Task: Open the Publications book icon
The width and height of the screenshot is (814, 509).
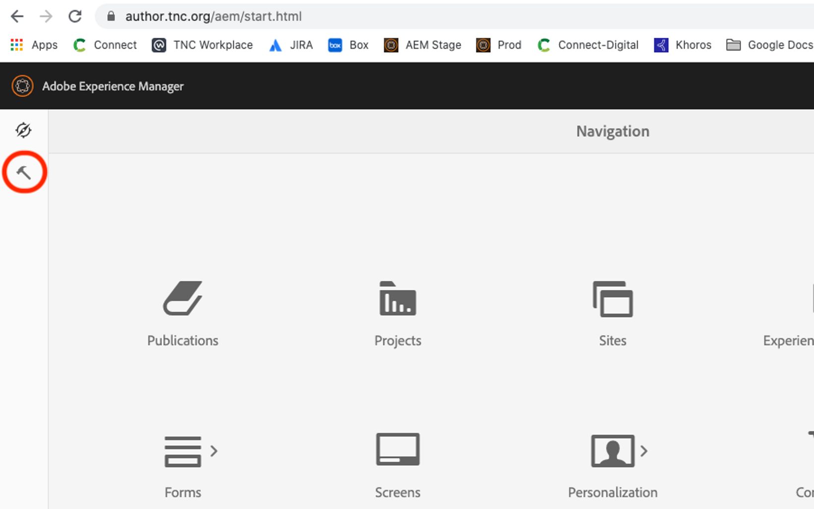Action: pos(183,298)
